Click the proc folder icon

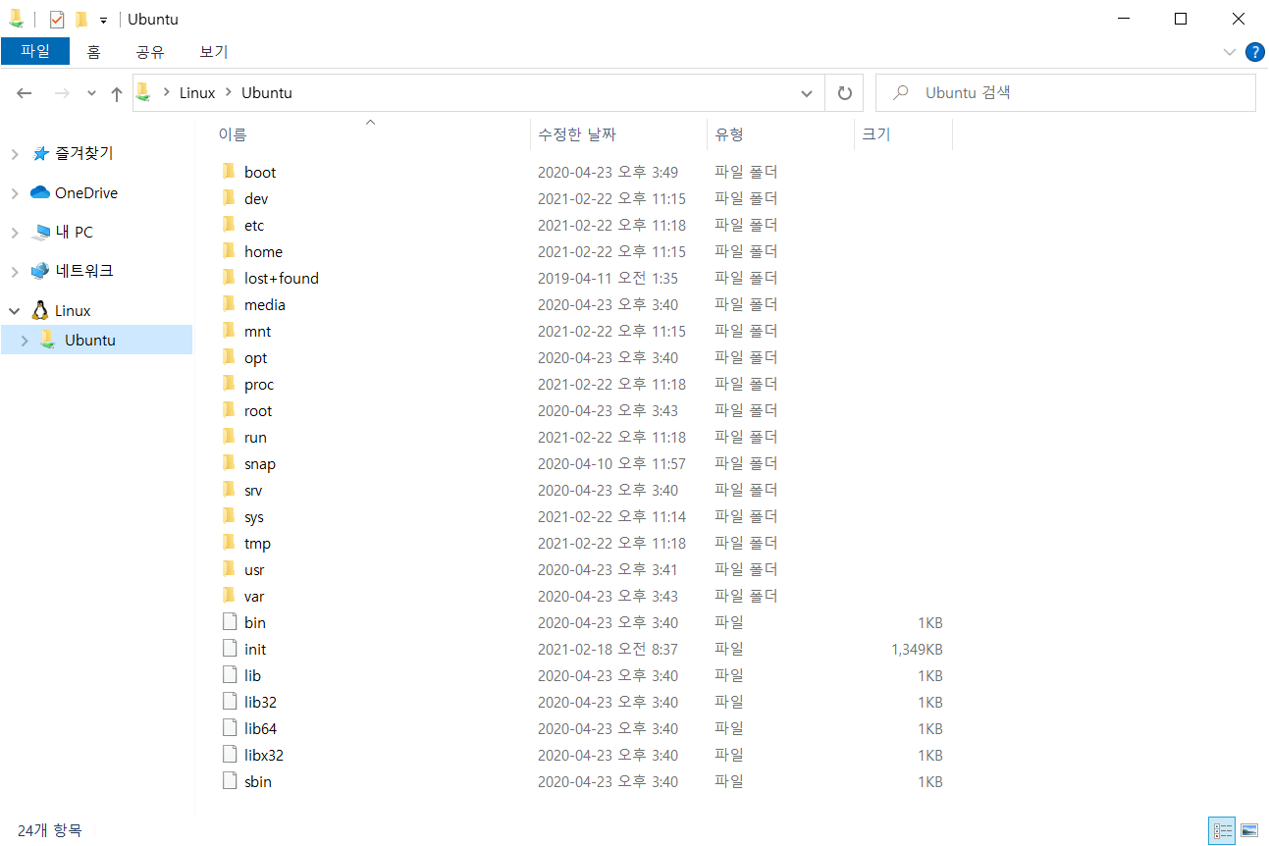tap(229, 384)
